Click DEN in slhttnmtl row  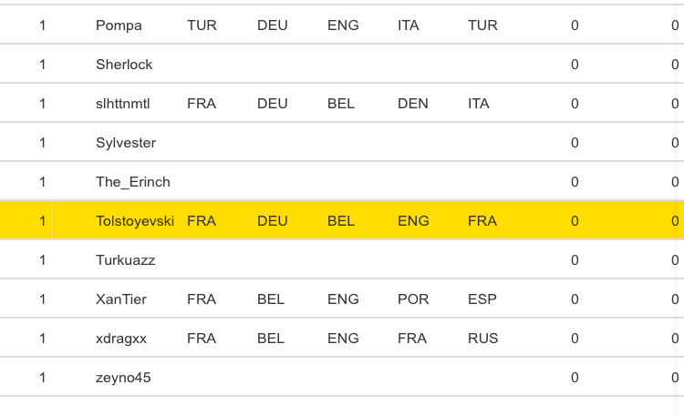(x=413, y=104)
